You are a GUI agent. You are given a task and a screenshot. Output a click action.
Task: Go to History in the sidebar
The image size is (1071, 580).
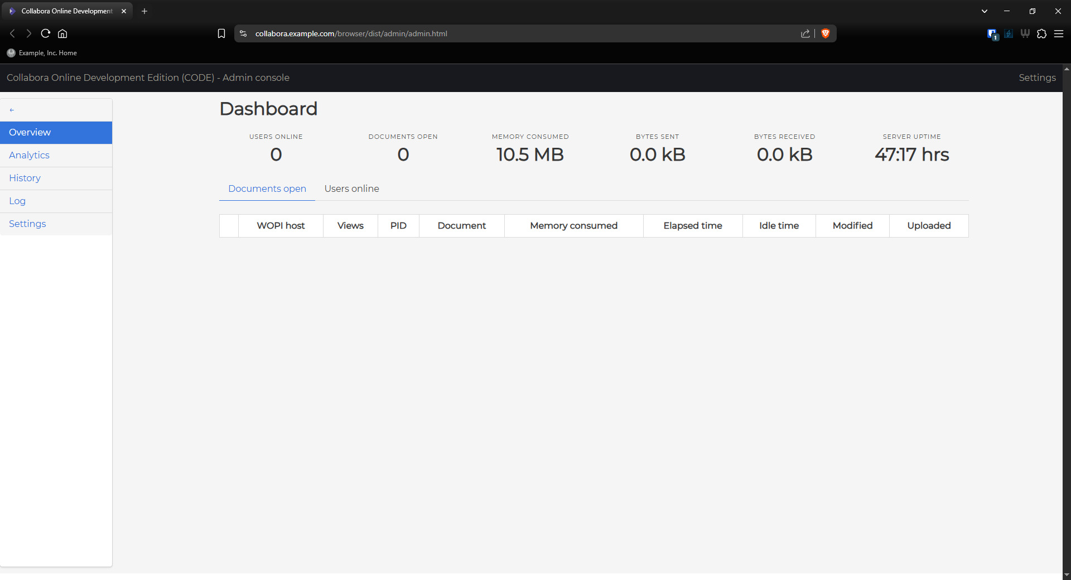click(x=25, y=178)
